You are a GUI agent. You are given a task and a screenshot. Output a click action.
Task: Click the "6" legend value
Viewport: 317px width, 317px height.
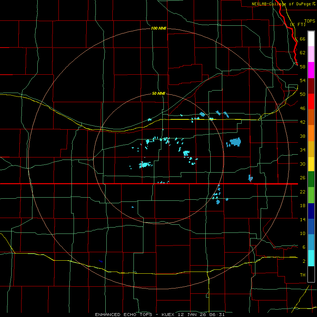click(x=304, y=247)
